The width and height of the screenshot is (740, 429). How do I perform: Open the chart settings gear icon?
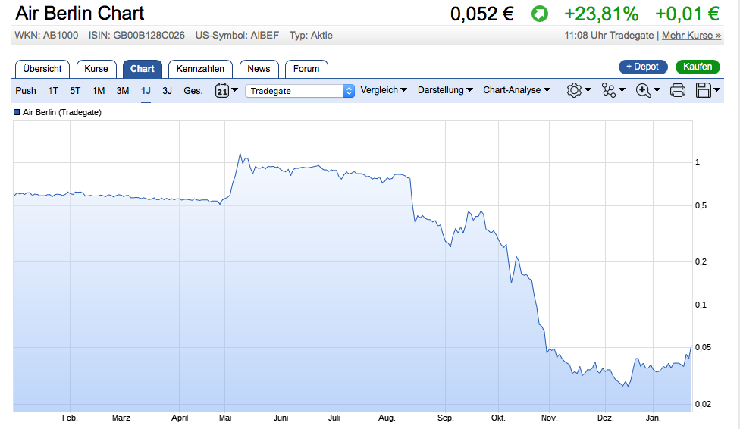pyautogui.click(x=574, y=90)
